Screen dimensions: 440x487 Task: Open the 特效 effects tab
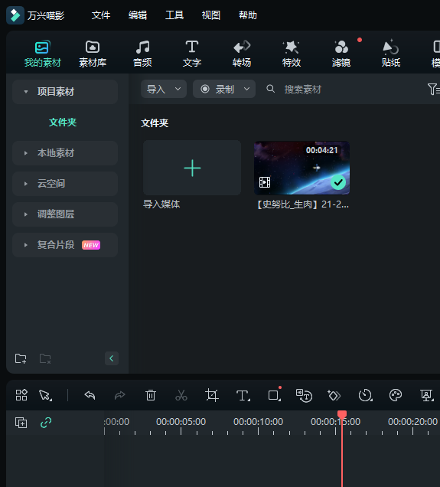tap(292, 54)
